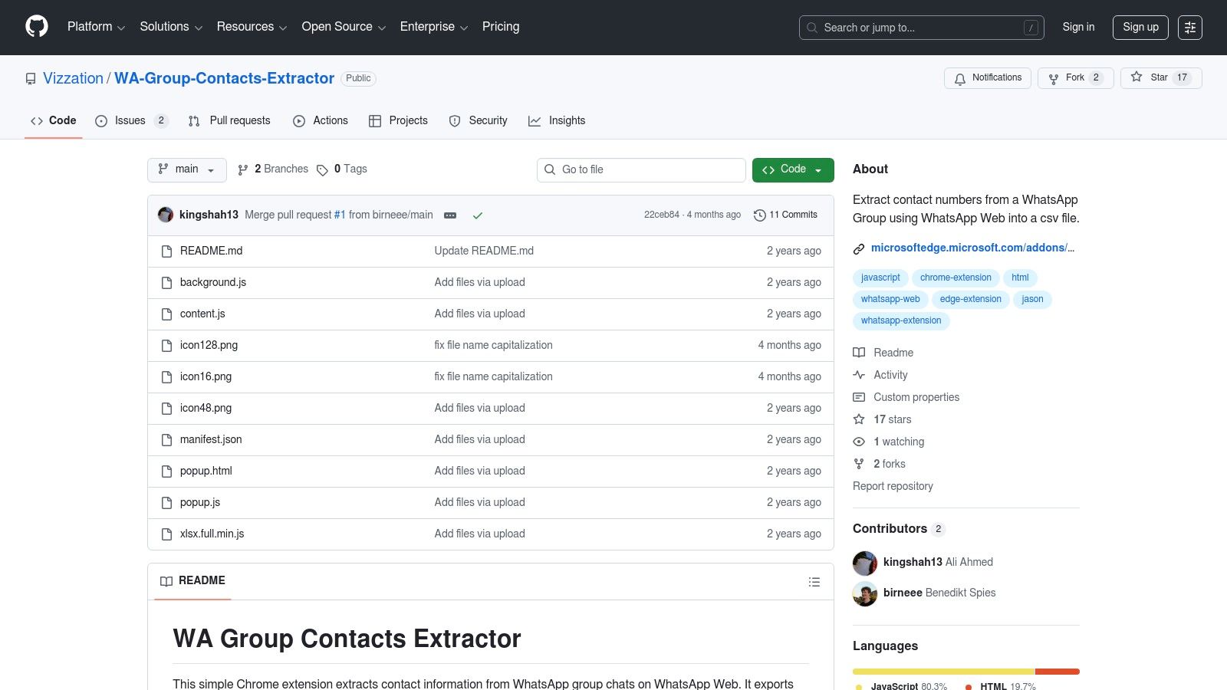Screen dimensions: 1227x690
Task: Open the command palette icon
Action: click(1190, 27)
